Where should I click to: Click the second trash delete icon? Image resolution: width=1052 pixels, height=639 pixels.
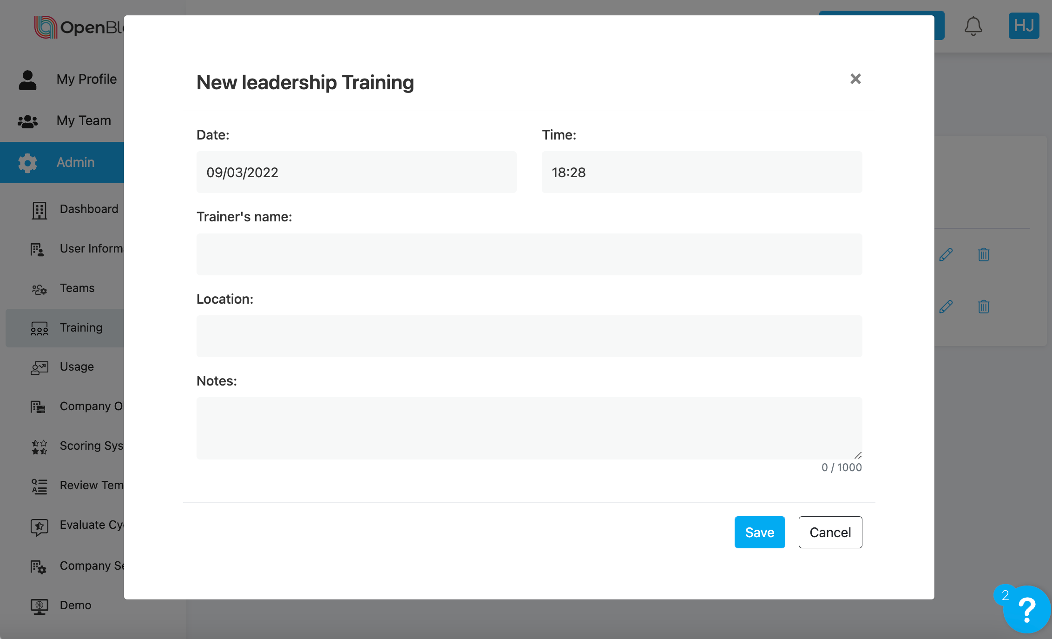point(983,307)
